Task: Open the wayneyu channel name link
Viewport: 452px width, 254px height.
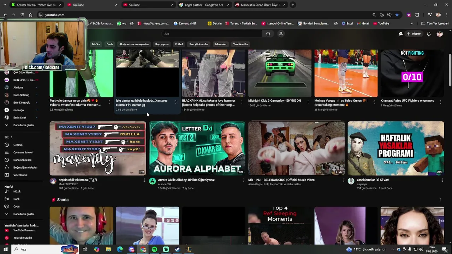Action: tap(362, 184)
